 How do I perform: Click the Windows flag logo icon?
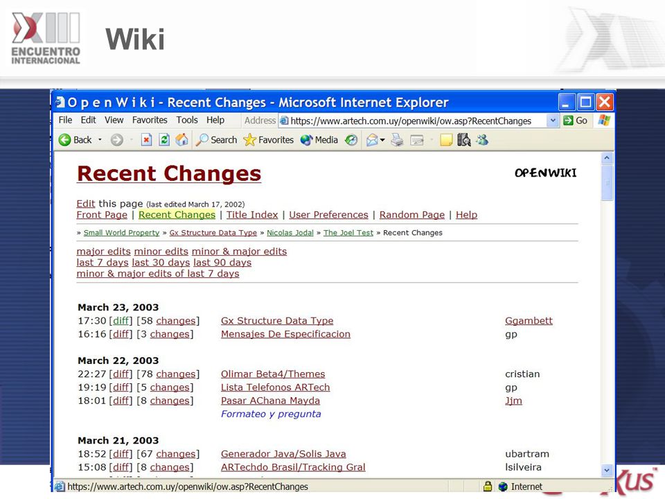tap(604, 121)
